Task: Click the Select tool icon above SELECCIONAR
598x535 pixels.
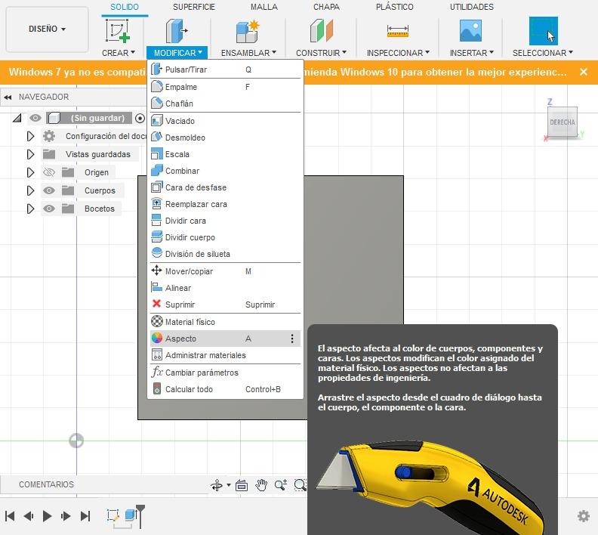Action: click(543, 31)
